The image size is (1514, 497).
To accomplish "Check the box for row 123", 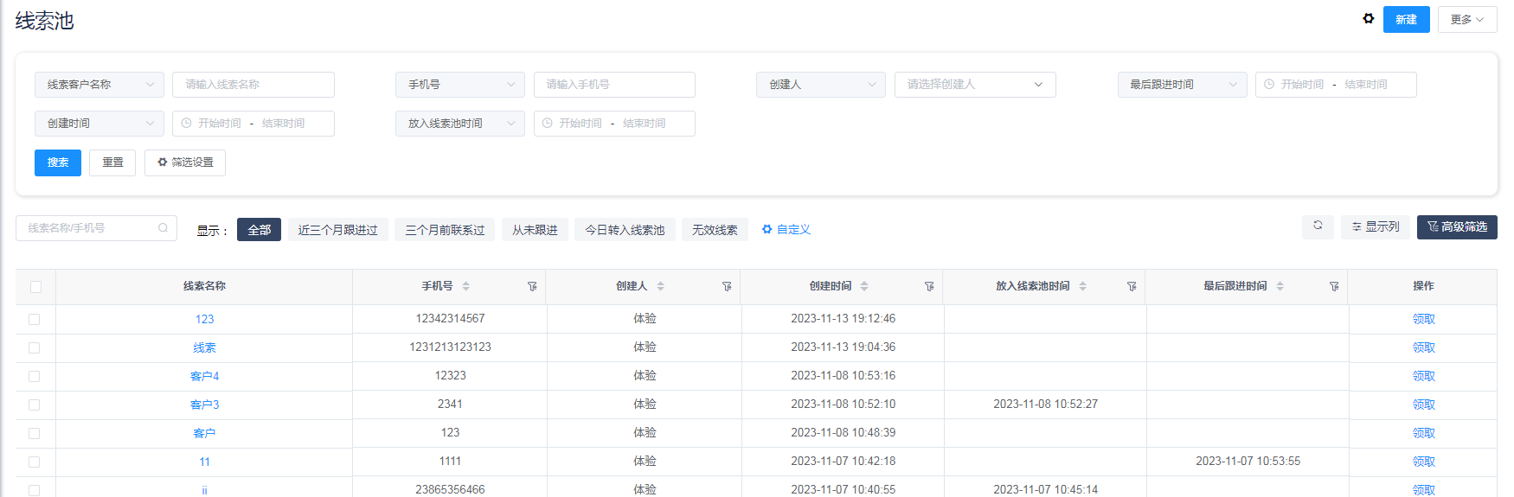I will click(35, 319).
